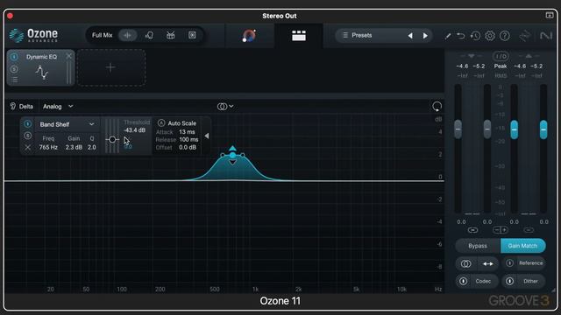Click the left input gain fader handle
The image size is (561, 315).
[x=458, y=129]
